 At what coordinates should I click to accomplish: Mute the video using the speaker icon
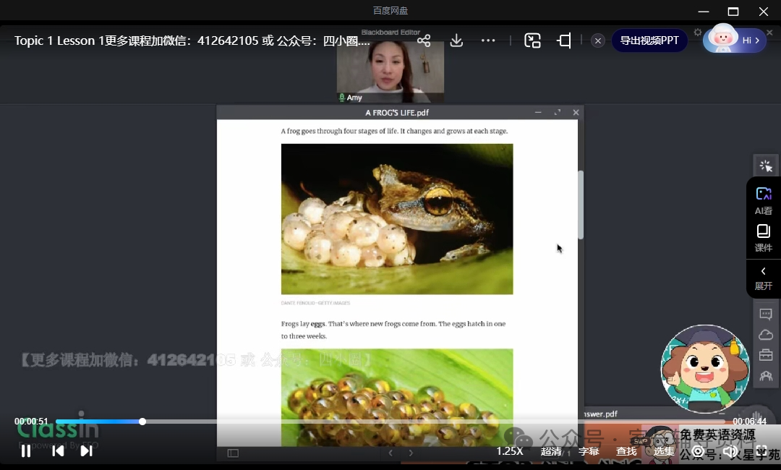click(x=730, y=451)
